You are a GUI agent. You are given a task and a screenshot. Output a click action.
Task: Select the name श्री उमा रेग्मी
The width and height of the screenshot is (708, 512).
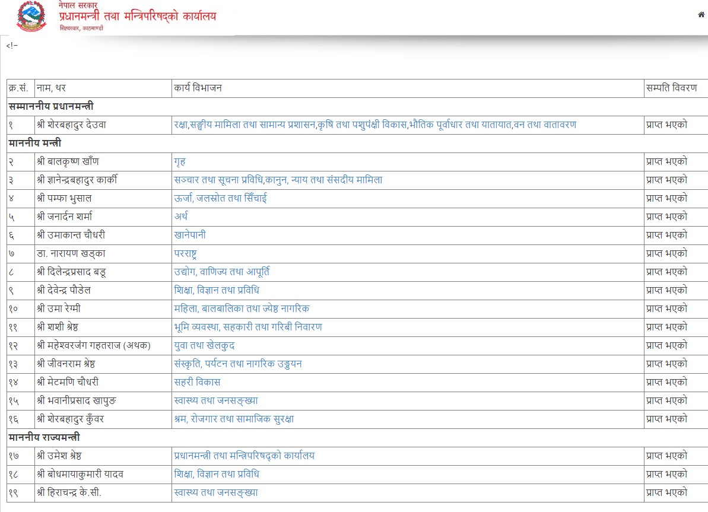click(59, 309)
